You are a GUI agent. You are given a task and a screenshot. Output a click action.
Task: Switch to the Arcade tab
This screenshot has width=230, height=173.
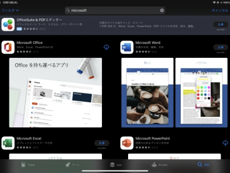pyautogui.click(x=159, y=165)
